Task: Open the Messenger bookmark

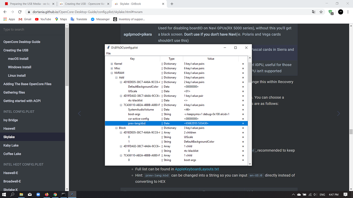Action: [x=100, y=19]
